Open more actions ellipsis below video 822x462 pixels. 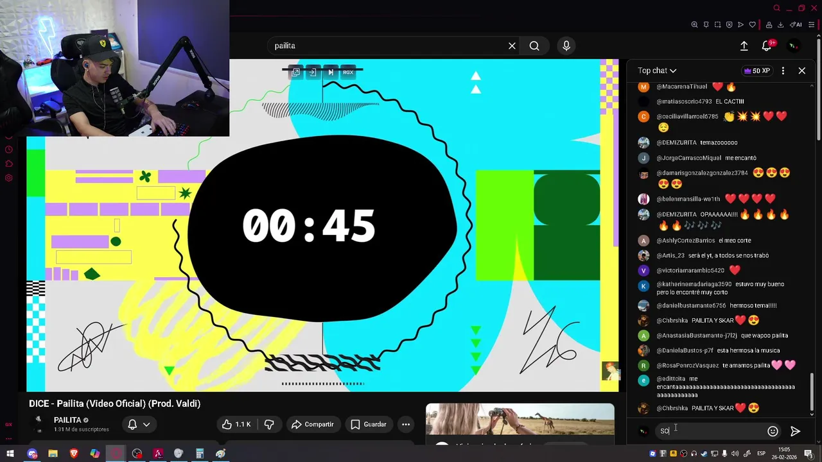405,424
